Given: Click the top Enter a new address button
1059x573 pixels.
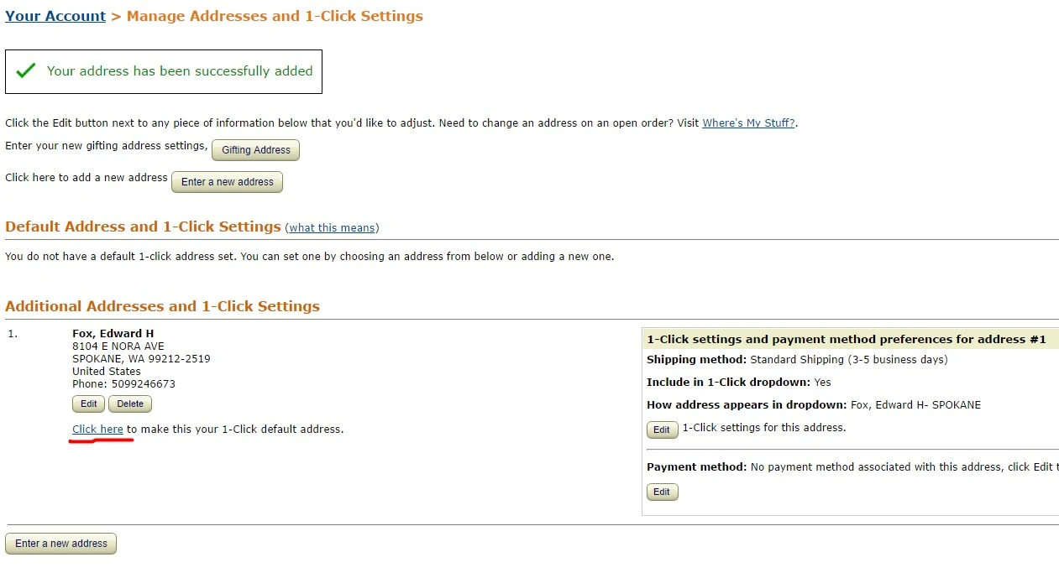Looking at the screenshot, I should point(228,182).
